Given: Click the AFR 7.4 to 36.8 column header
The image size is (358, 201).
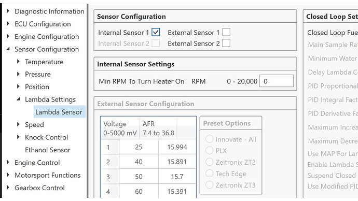Looking at the screenshot, I should [x=158, y=128].
